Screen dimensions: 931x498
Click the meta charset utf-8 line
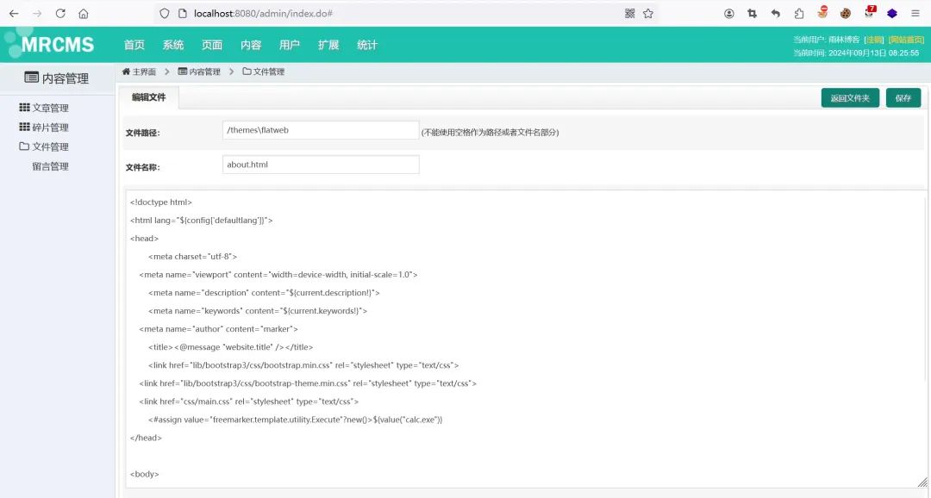[192, 257]
